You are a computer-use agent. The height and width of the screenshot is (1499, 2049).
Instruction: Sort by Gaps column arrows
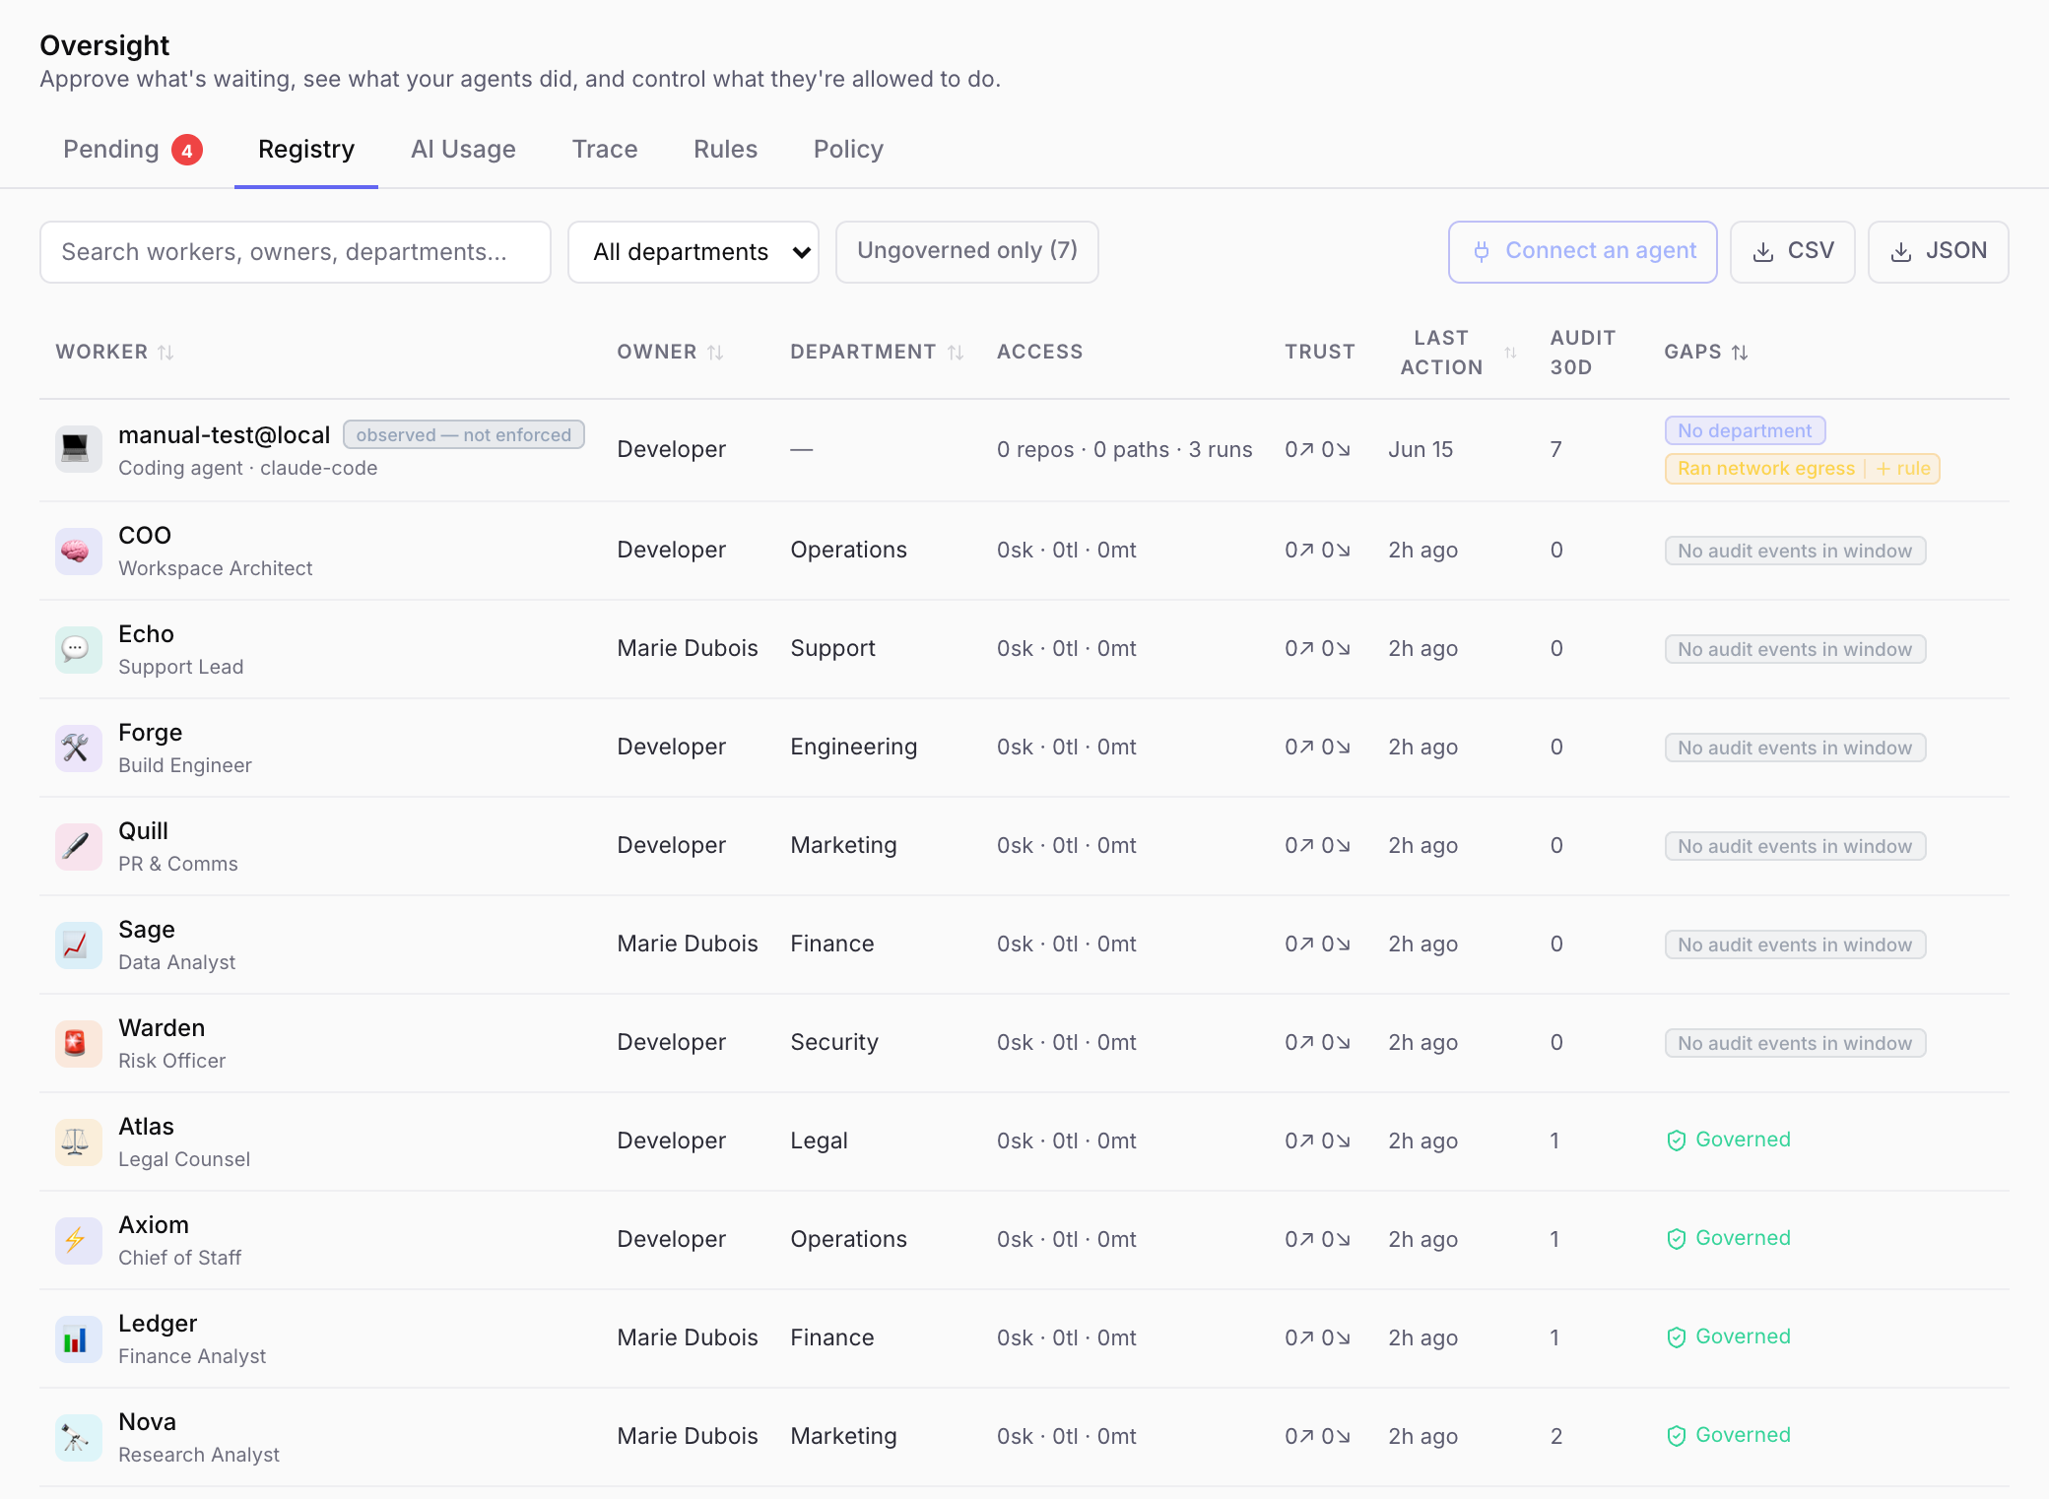pyautogui.click(x=1740, y=353)
